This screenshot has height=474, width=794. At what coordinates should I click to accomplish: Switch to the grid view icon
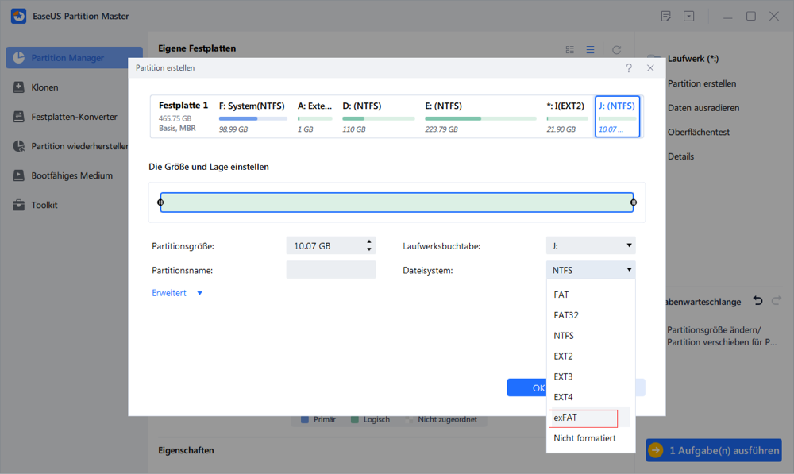[x=569, y=50]
